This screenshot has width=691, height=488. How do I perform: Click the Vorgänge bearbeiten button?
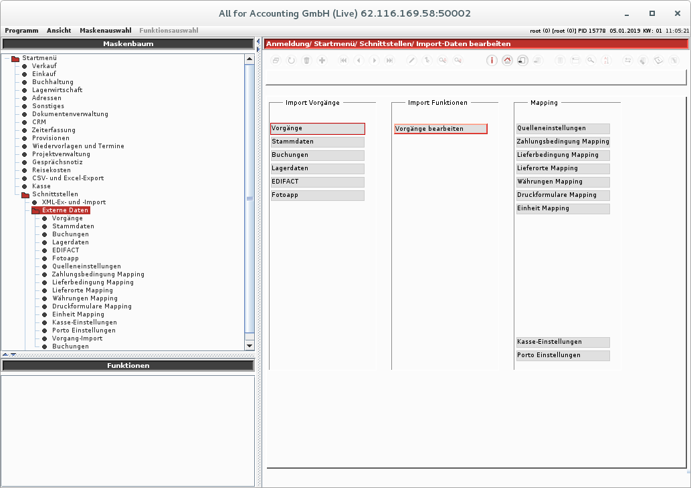[441, 129]
